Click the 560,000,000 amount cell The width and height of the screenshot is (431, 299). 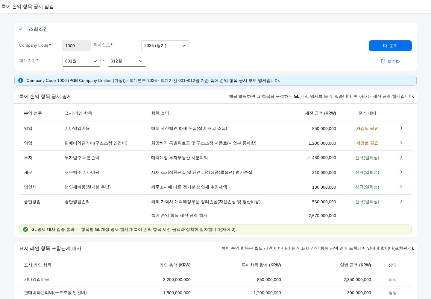pos(324,202)
